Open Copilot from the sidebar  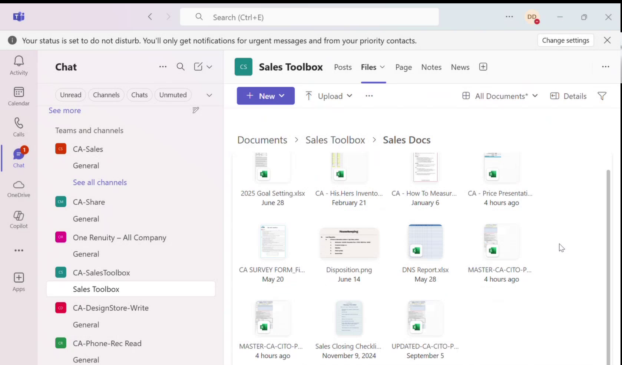pos(19,220)
